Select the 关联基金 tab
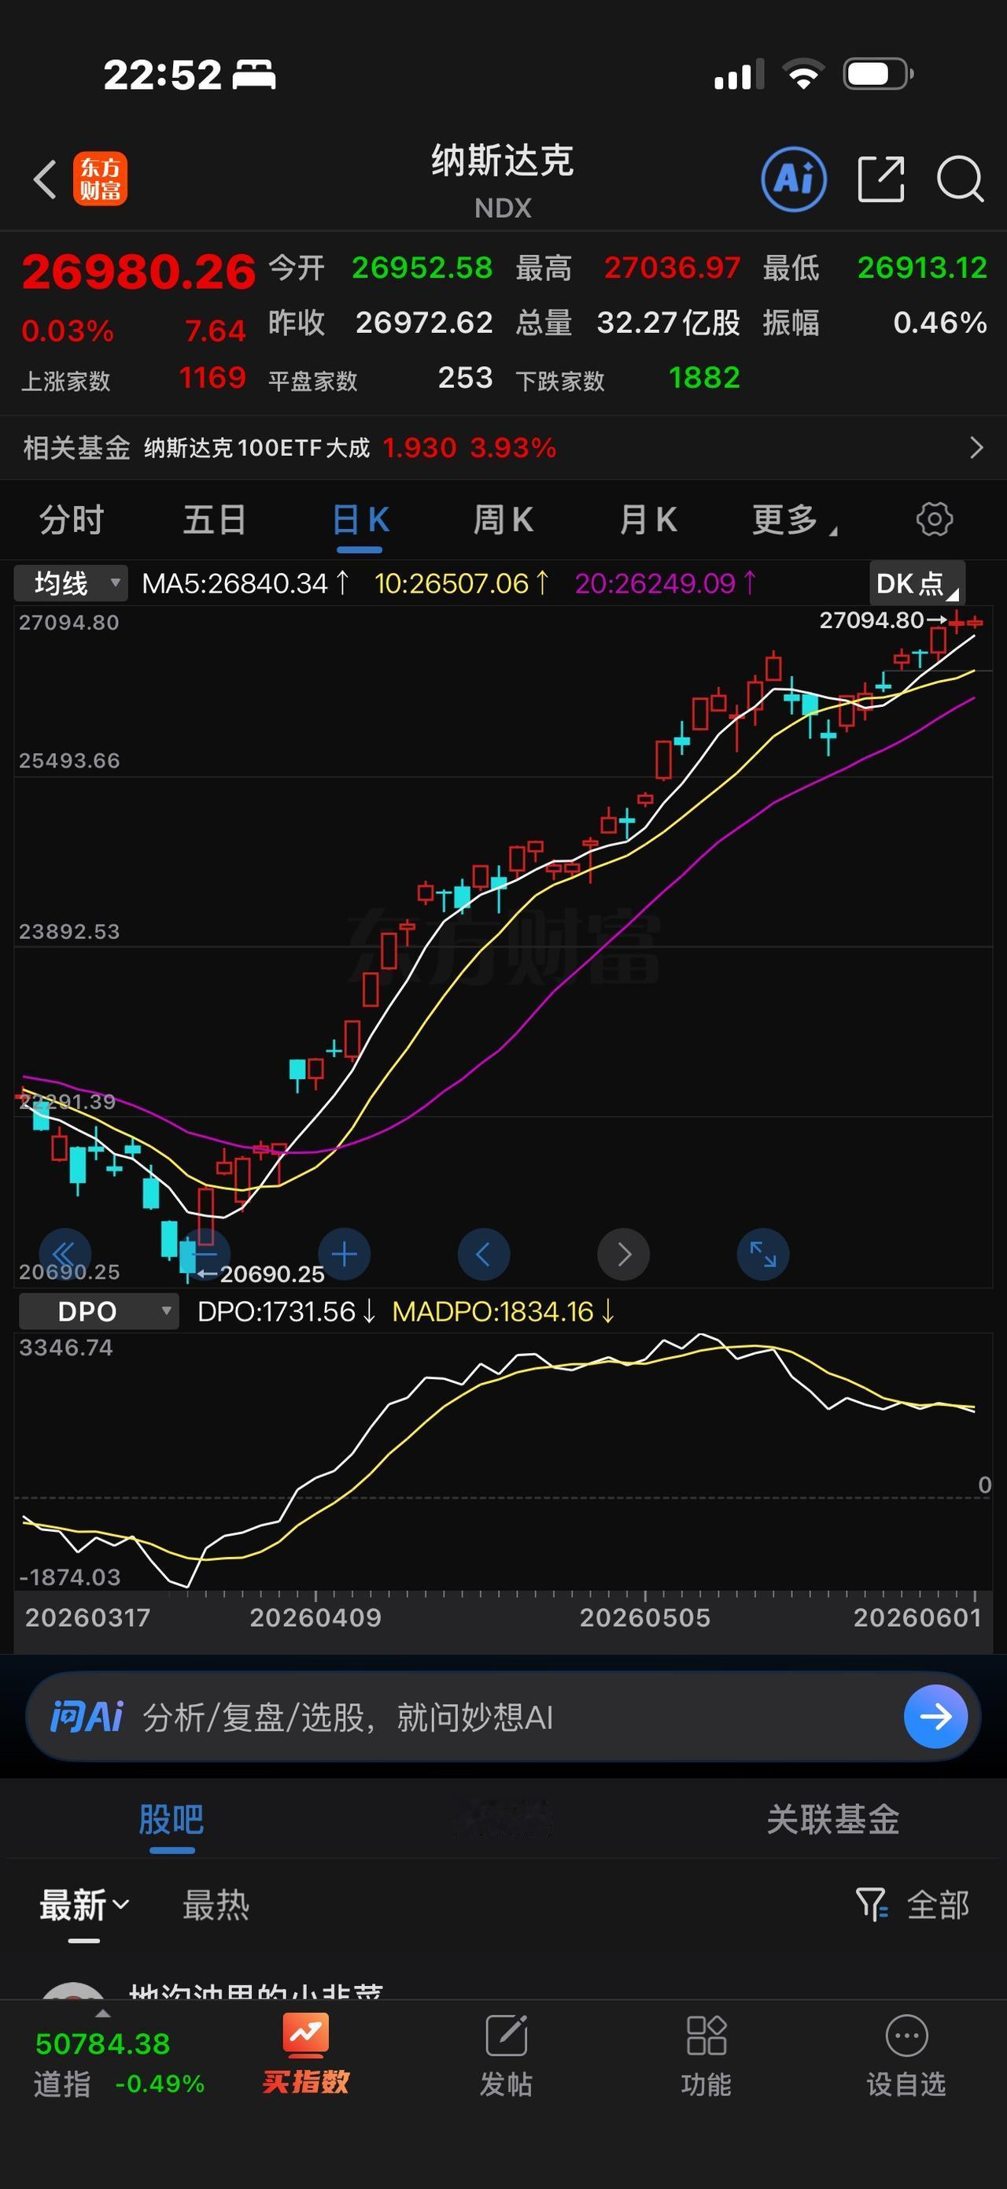Image resolution: width=1007 pixels, height=2189 pixels. (833, 1819)
